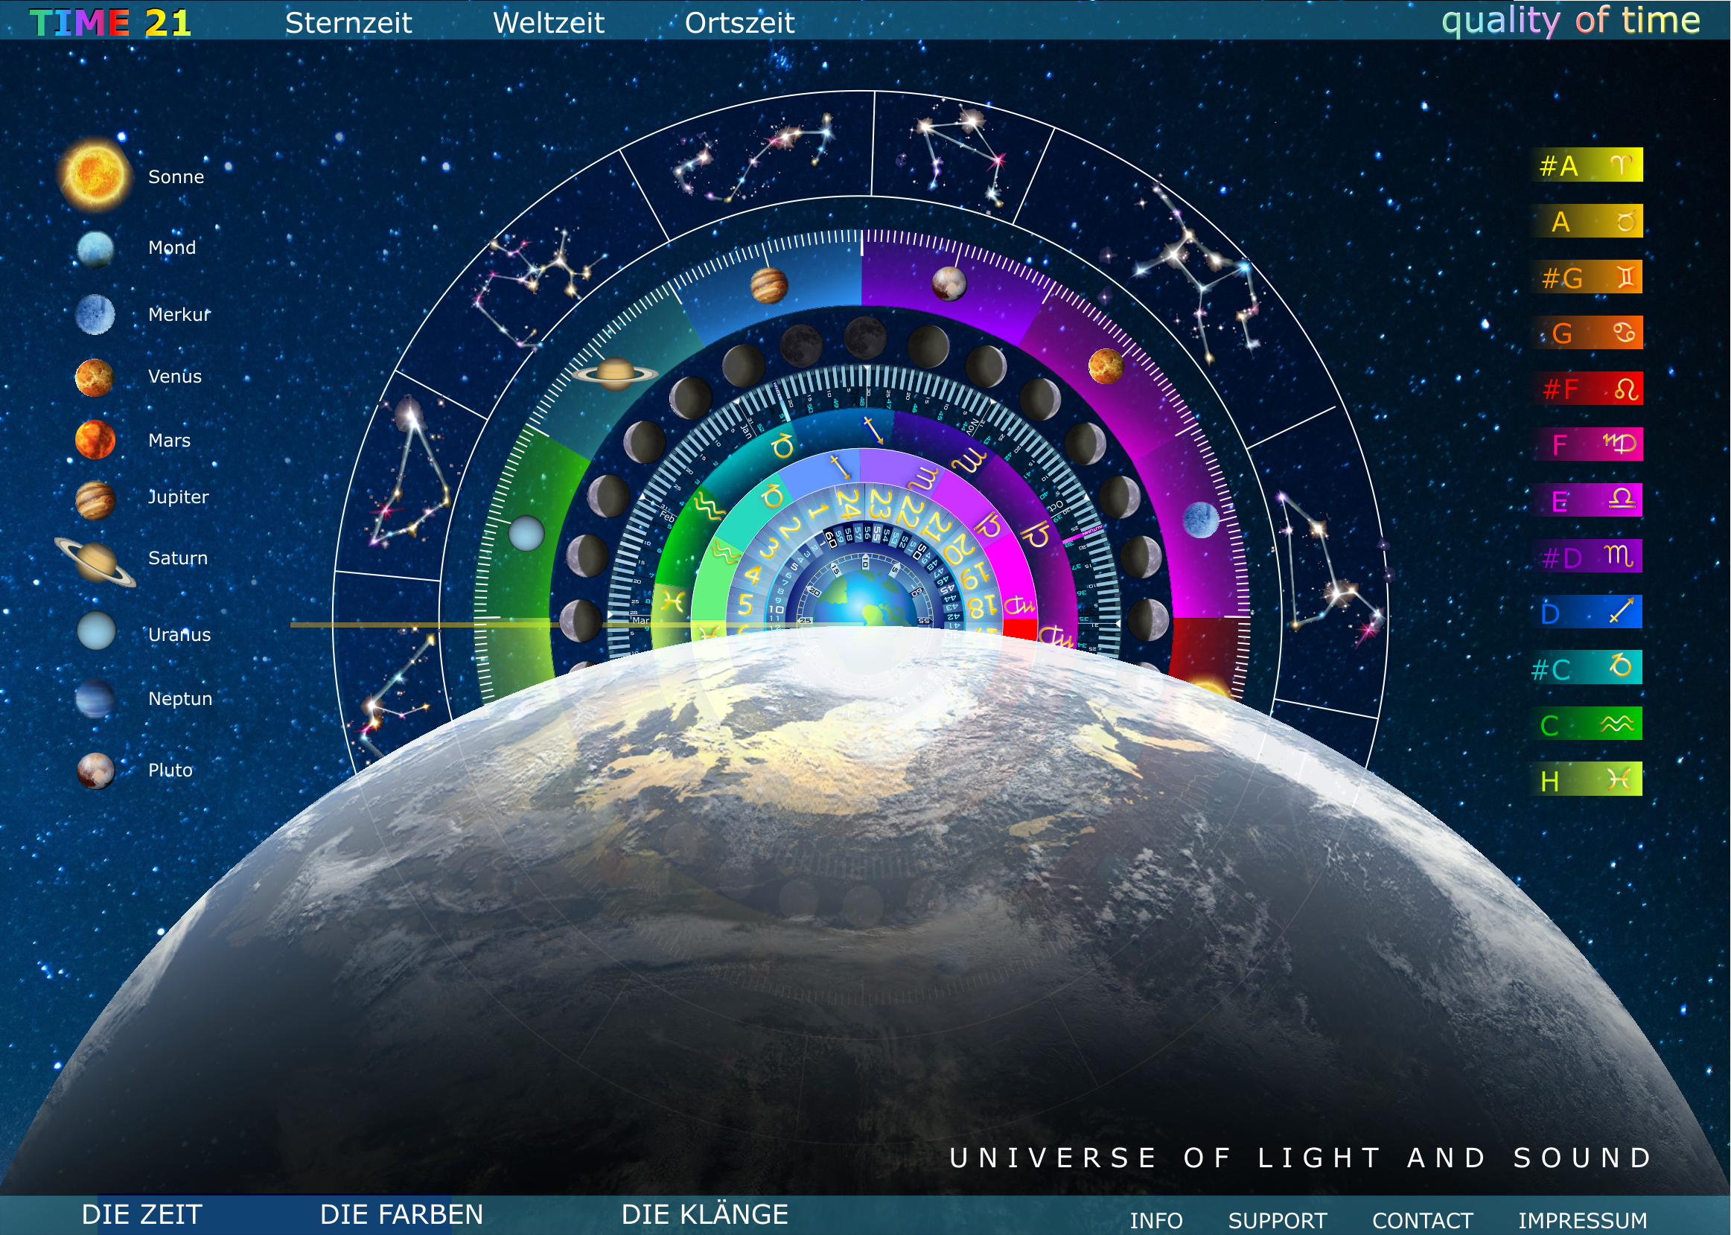Open the Weltzeit menu
Viewport: 1731px width, 1235px height.
549,23
